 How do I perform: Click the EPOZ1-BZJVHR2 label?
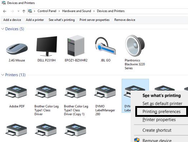coord(76,60)
